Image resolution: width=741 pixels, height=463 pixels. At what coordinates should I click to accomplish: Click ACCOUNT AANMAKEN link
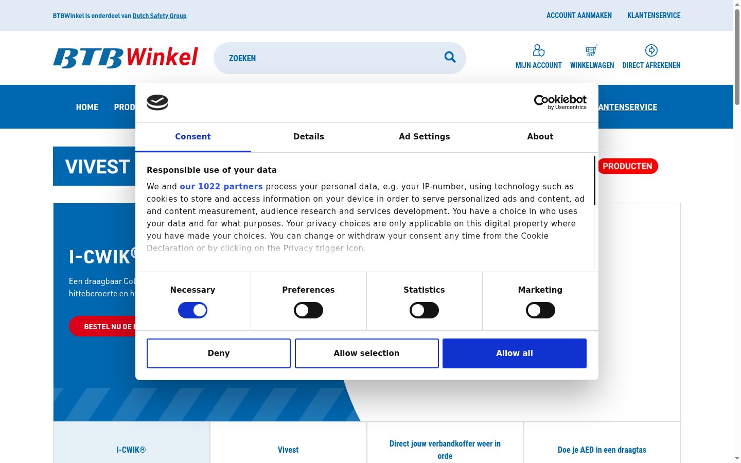pos(579,15)
